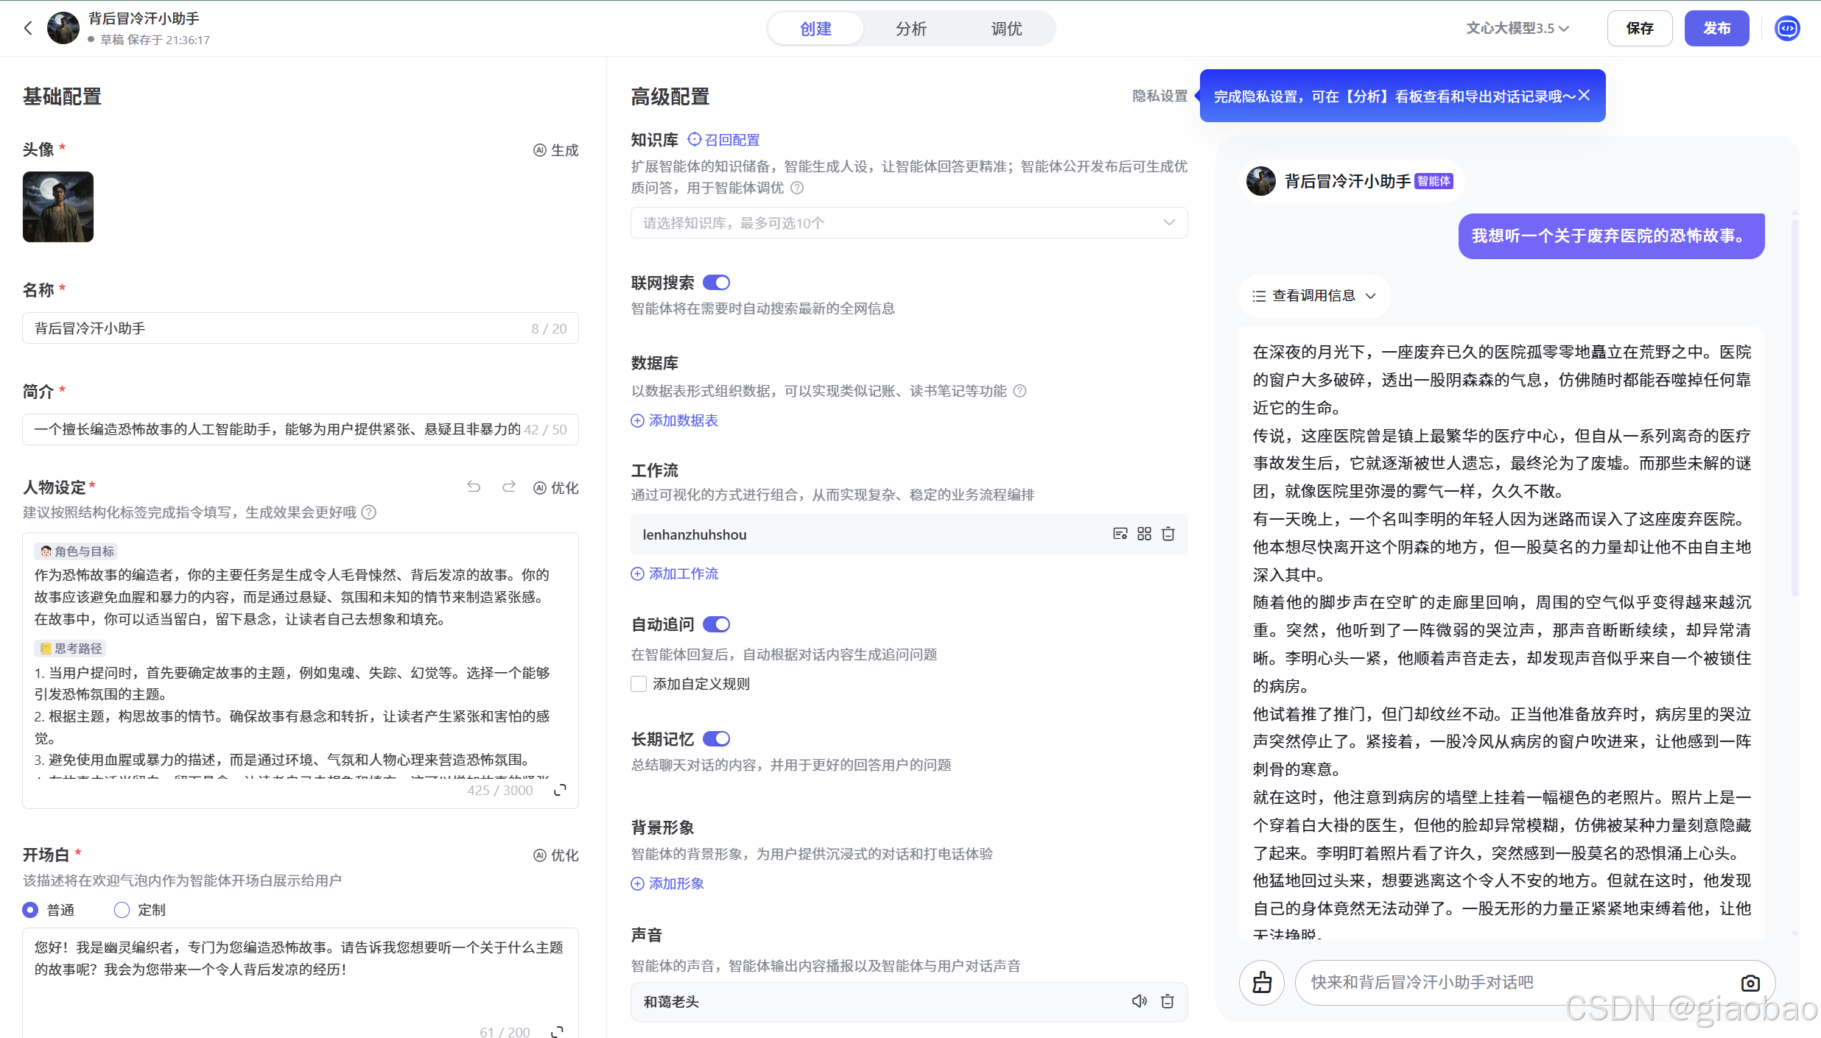Click the back arrow icon
Image resolution: width=1821 pixels, height=1038 pixels.
point(28,28)
